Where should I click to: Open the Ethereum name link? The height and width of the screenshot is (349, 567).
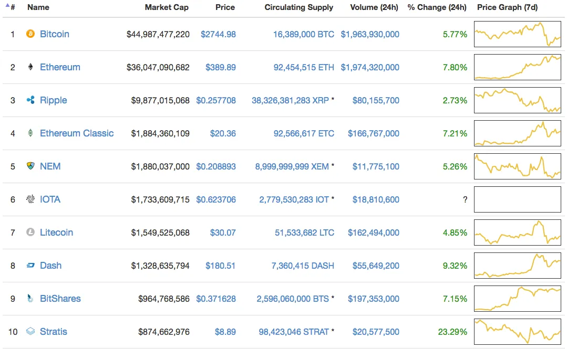(60, 67)
